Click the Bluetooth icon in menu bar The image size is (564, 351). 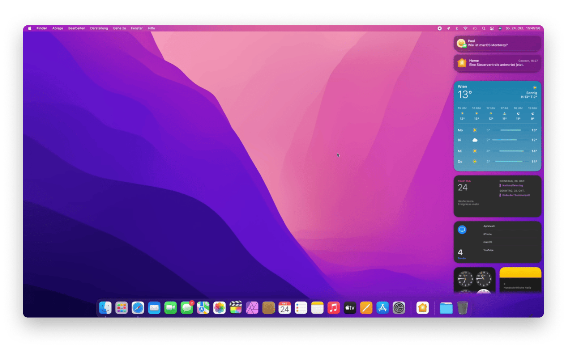pyautogui.click(x=457, y=28)
